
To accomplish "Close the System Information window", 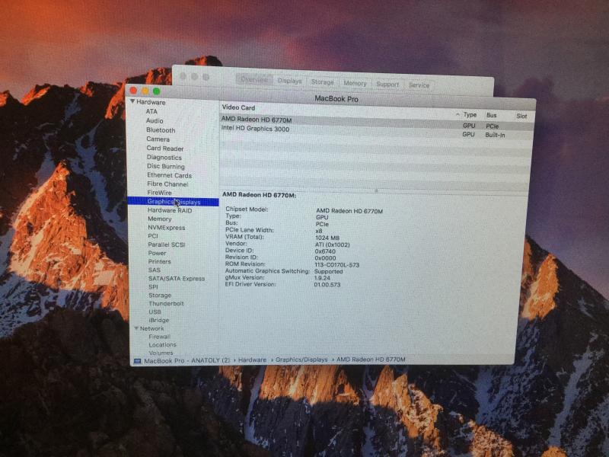I will click(133, 91).
